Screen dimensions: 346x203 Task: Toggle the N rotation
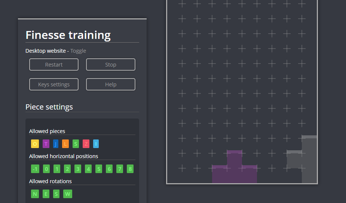[35, 194]
